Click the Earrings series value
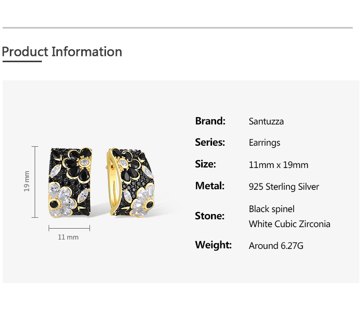362x309 pixels. (x=264, y=143)
